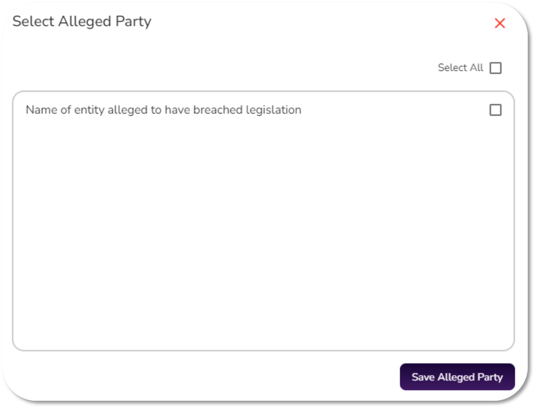This screenshot has width=535, height=408.
Task: Click the Select Alleged Party title
Action: (x=82, y=22)
